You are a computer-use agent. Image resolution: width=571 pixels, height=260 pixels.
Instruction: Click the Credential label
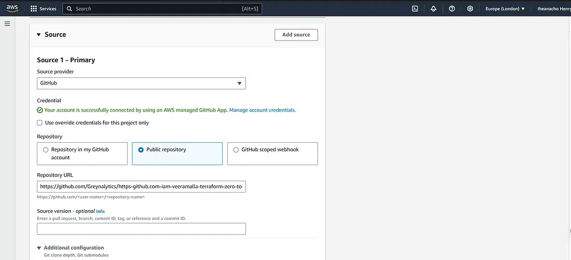[49, 101]
